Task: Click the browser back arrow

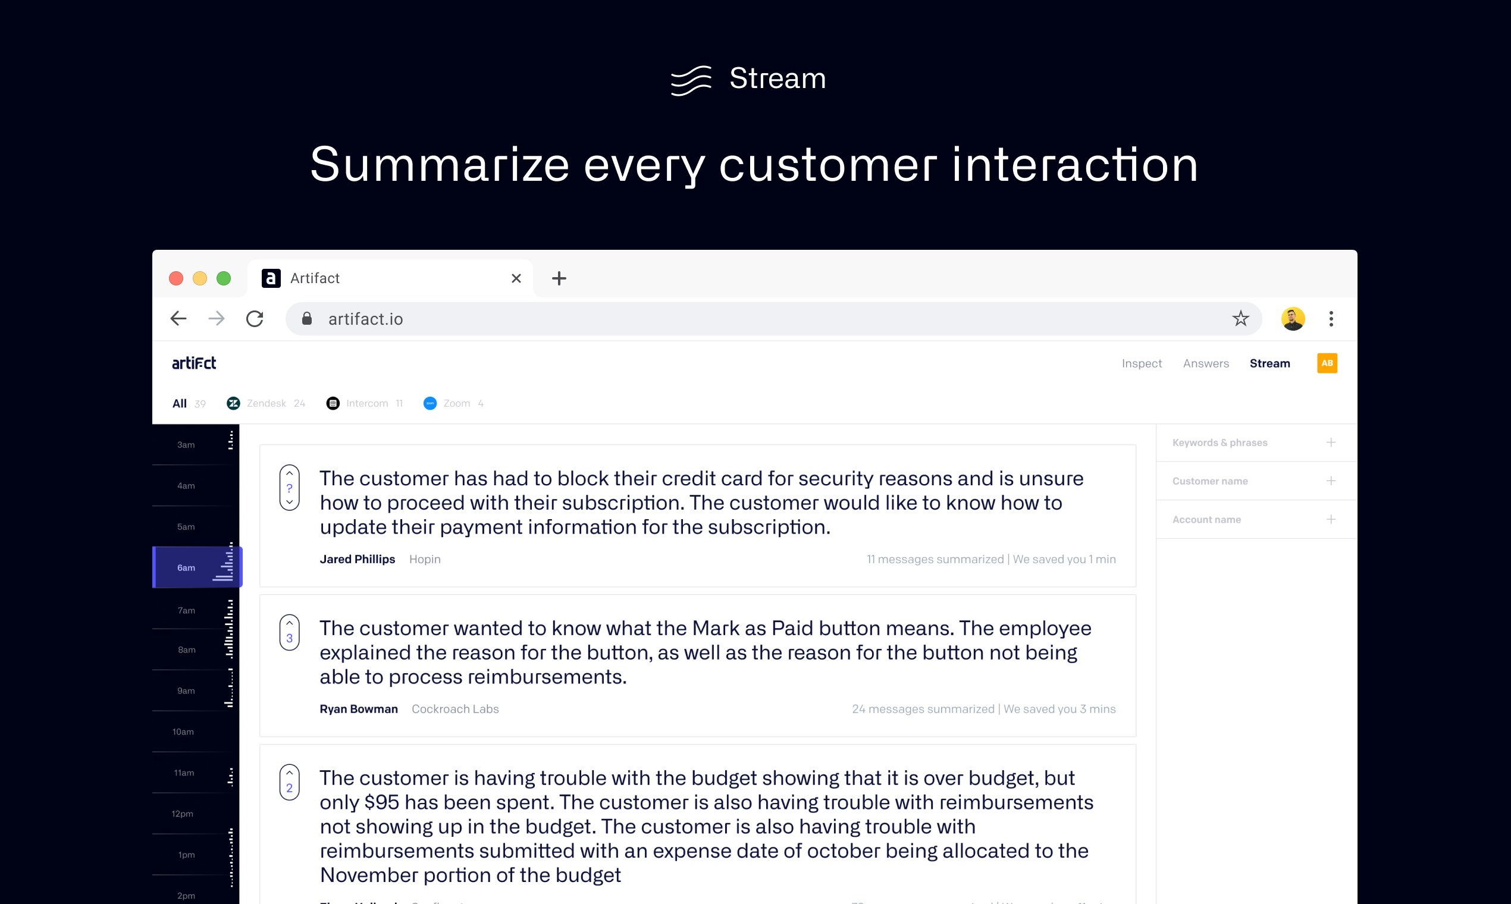Action: coord(178,319)
